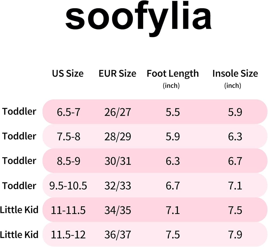The height and width of the screenshot is (247, 268).
Task: Click EUR size 30/31 cell
Action: (x=118, y=161)
